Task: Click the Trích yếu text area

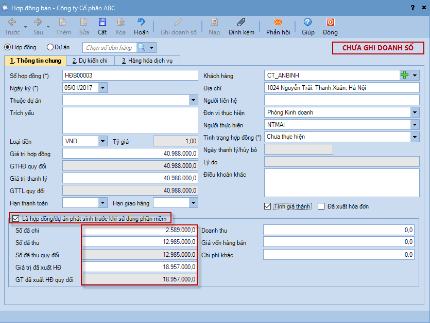Action: click(x=130, y=120)
